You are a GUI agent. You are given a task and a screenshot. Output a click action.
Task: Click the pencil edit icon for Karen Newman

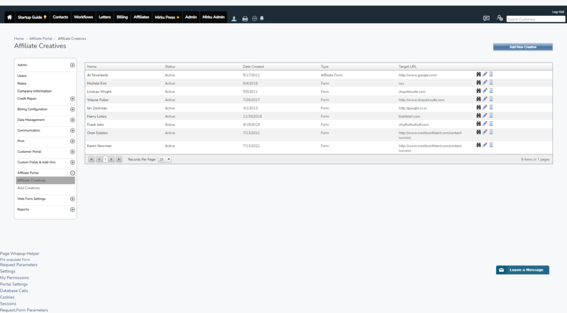click(x=485, y=145)
